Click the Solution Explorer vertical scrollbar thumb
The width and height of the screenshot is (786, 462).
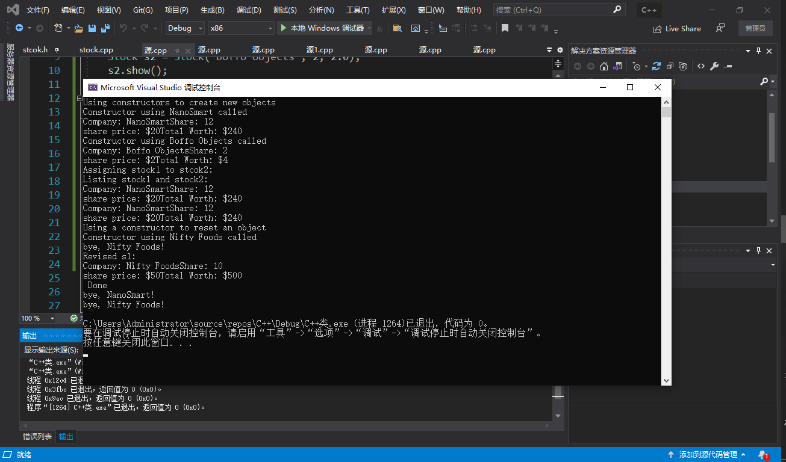(x=772, y=137)
